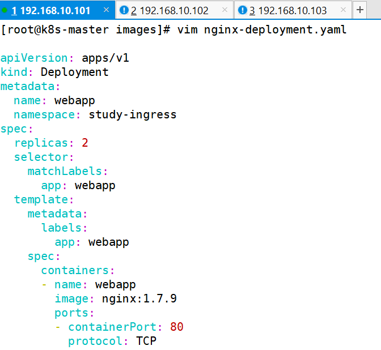This screenshot has width=381, height=350.
Task: Click the 'containerPort' key
Action: coord(112,327)
